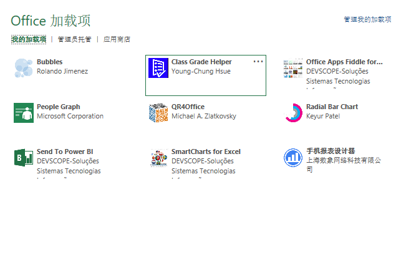This screenshot has height=260, width=396.
Task: Click publisher name Keyur Patel
Action: [323, 117]
